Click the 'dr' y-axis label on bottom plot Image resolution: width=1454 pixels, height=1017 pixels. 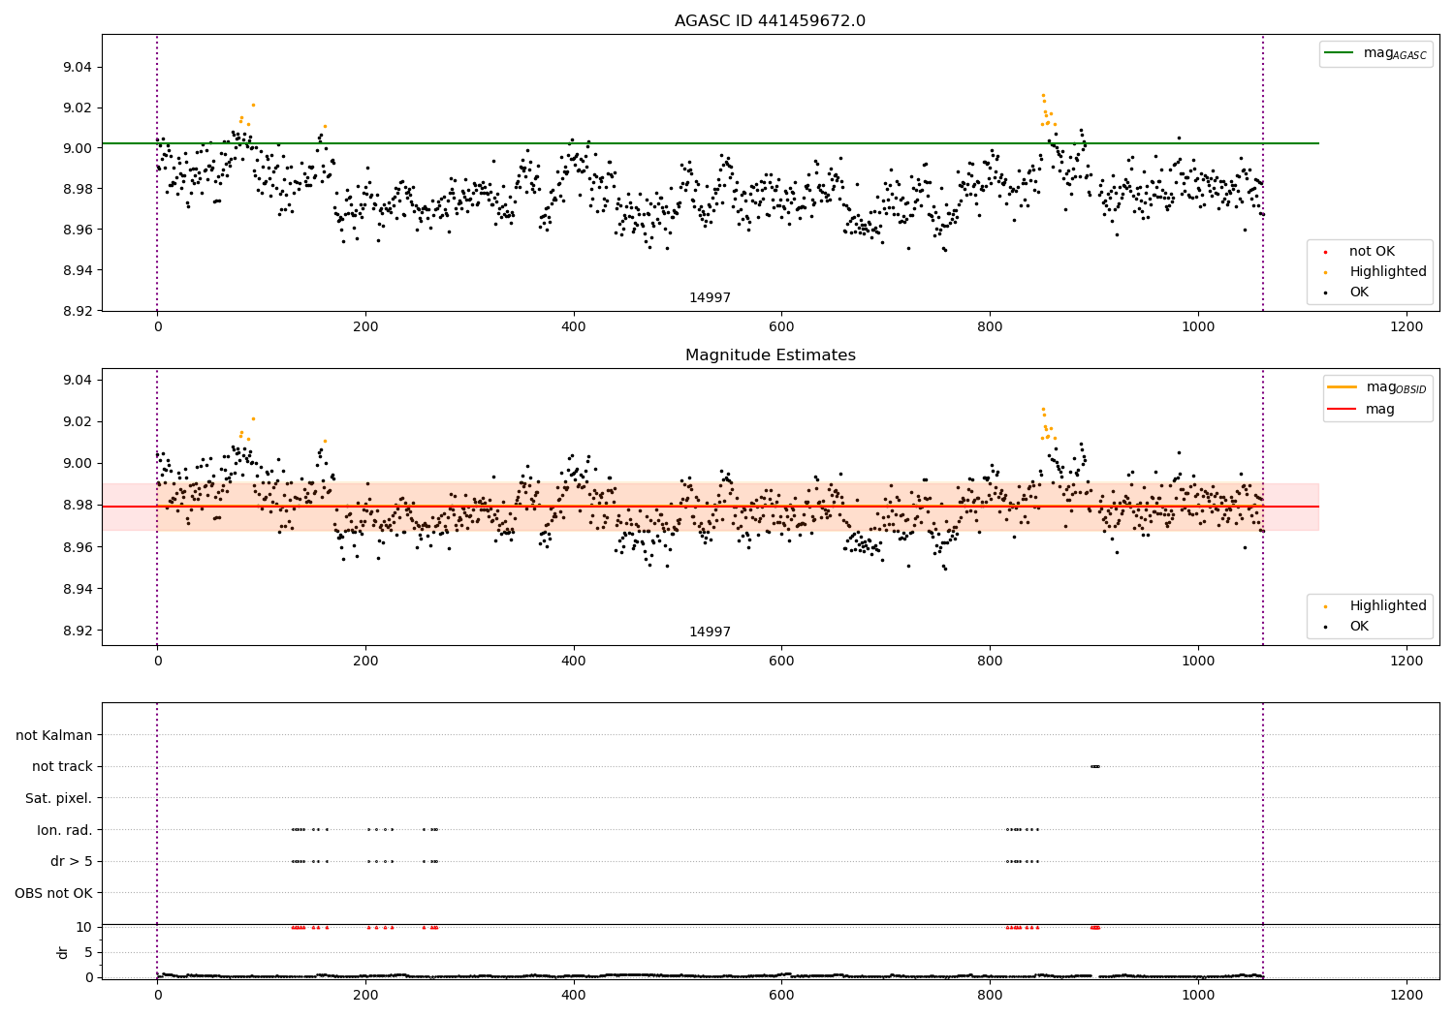coord(63,952)
